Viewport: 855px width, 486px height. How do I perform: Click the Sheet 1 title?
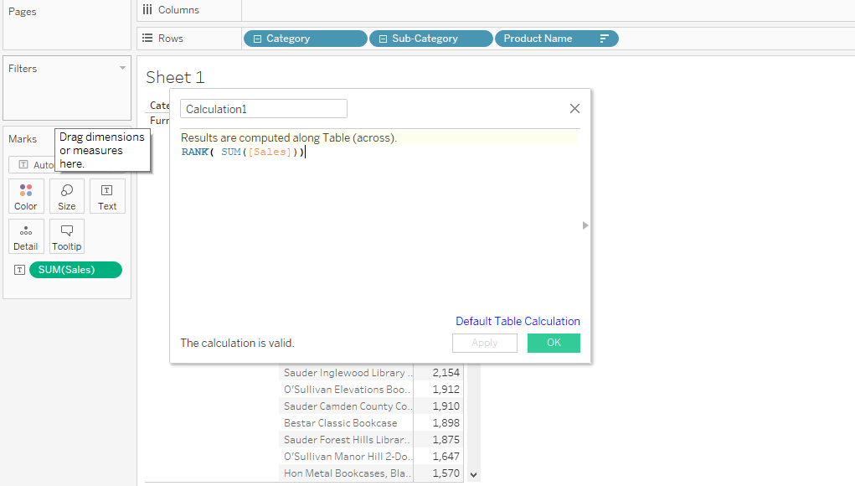[175, 77]
